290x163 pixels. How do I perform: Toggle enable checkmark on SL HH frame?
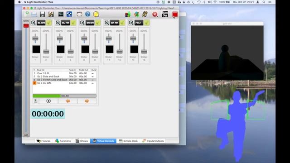(x=73, y=23)
